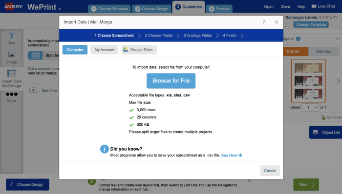Select the My Account source tab

[x=104, y=50]
